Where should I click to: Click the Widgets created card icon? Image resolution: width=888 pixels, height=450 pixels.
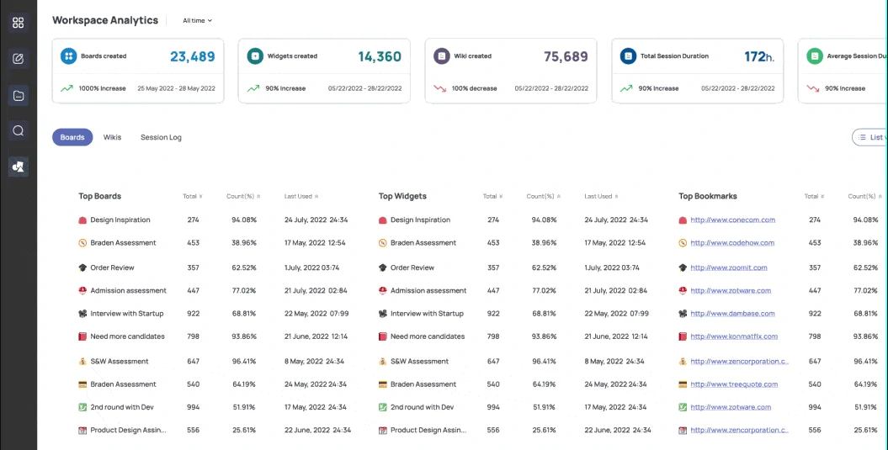pos(255,56)
